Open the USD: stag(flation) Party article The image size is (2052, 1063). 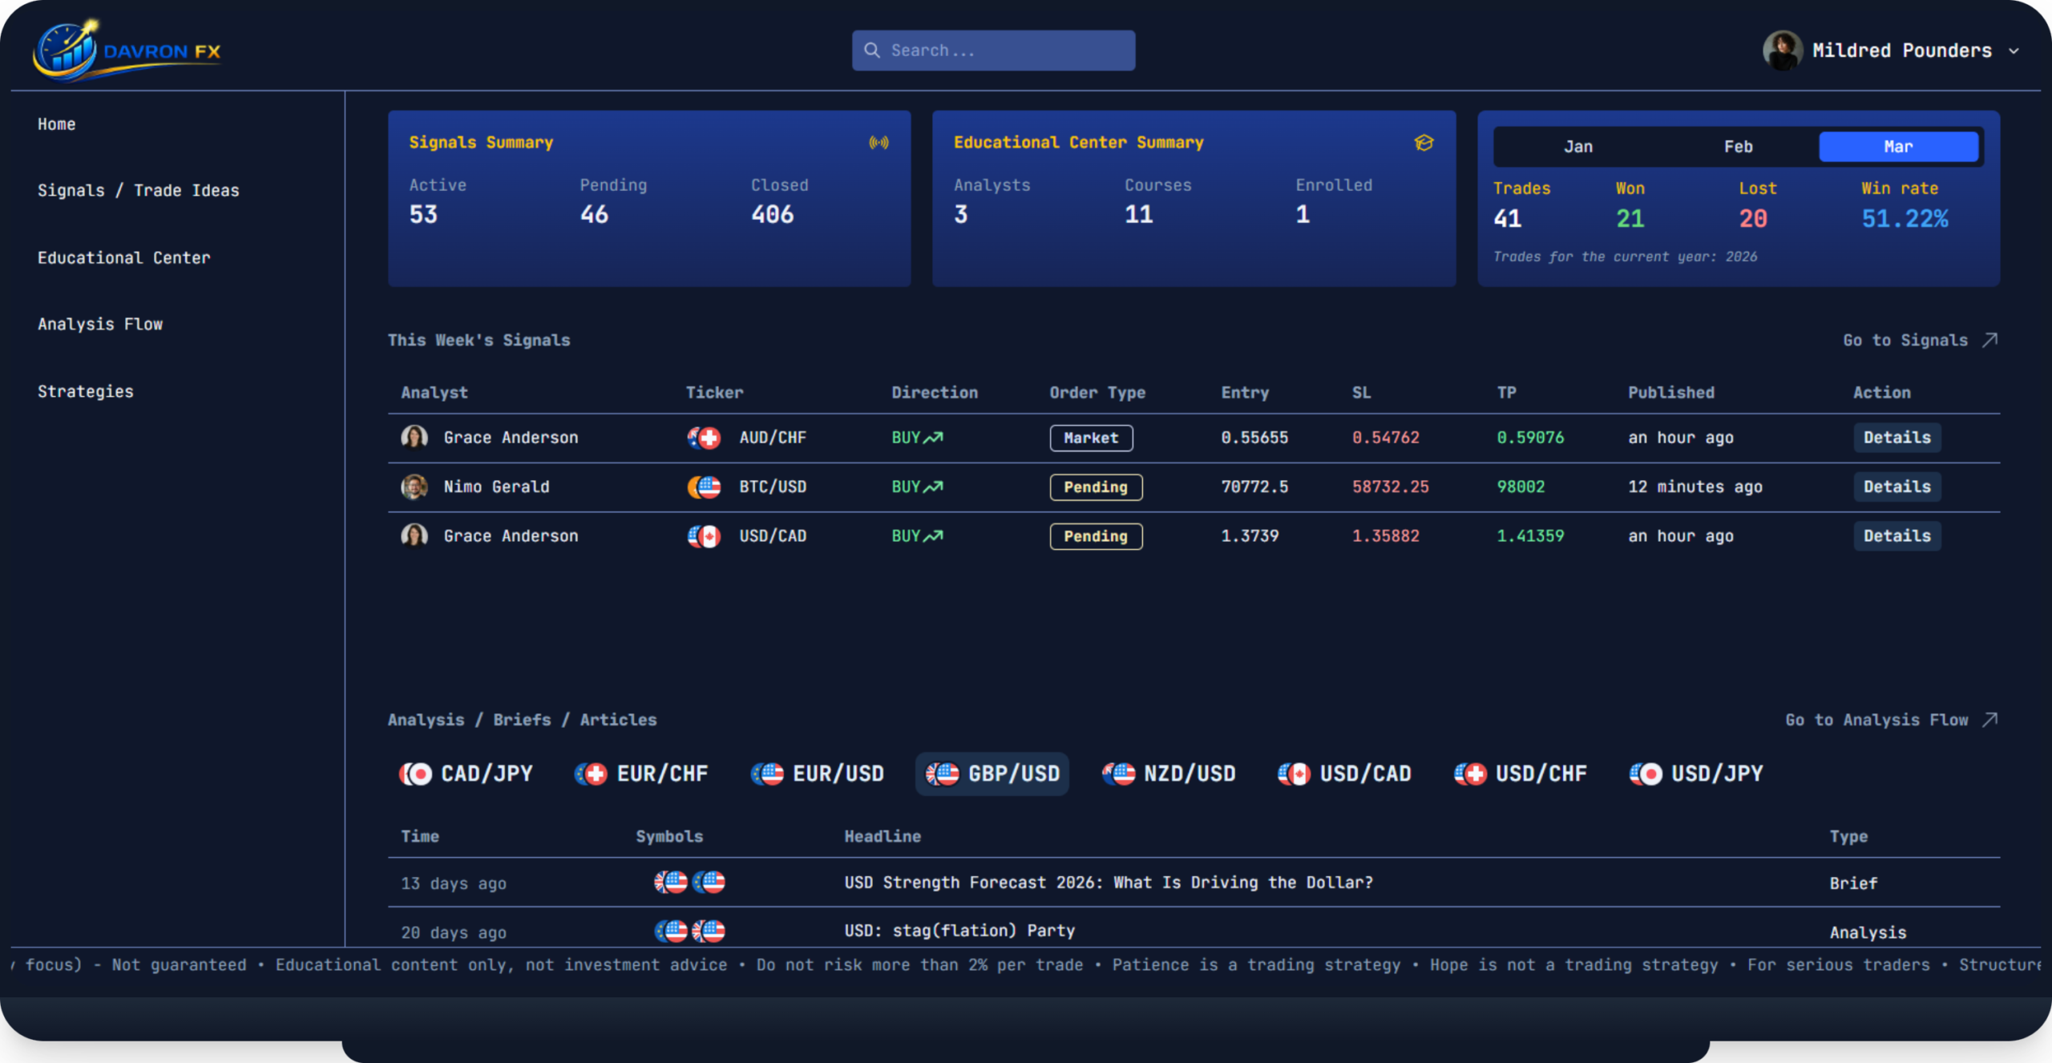pos(959,931)
